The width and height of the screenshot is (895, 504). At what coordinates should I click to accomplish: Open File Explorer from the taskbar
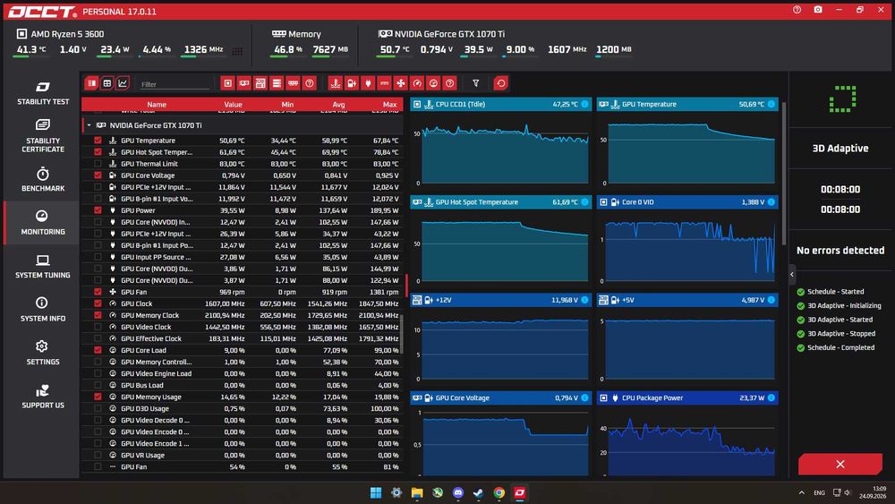pos(417,492)
